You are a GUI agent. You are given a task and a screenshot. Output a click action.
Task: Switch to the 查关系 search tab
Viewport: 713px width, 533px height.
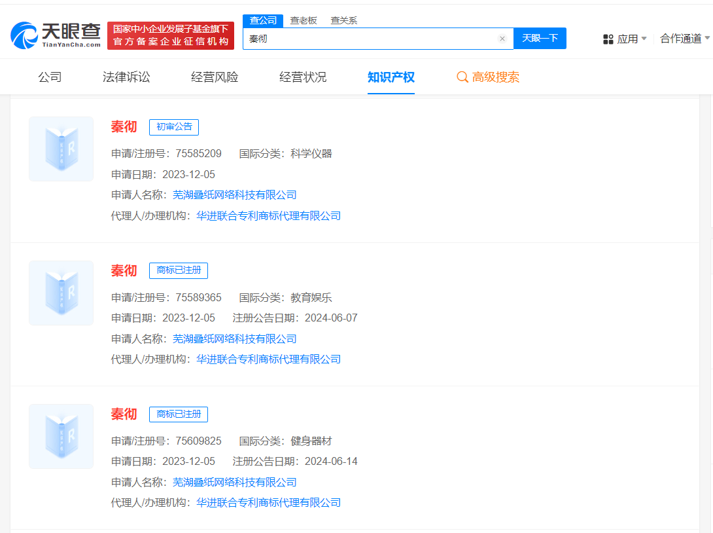343,20
